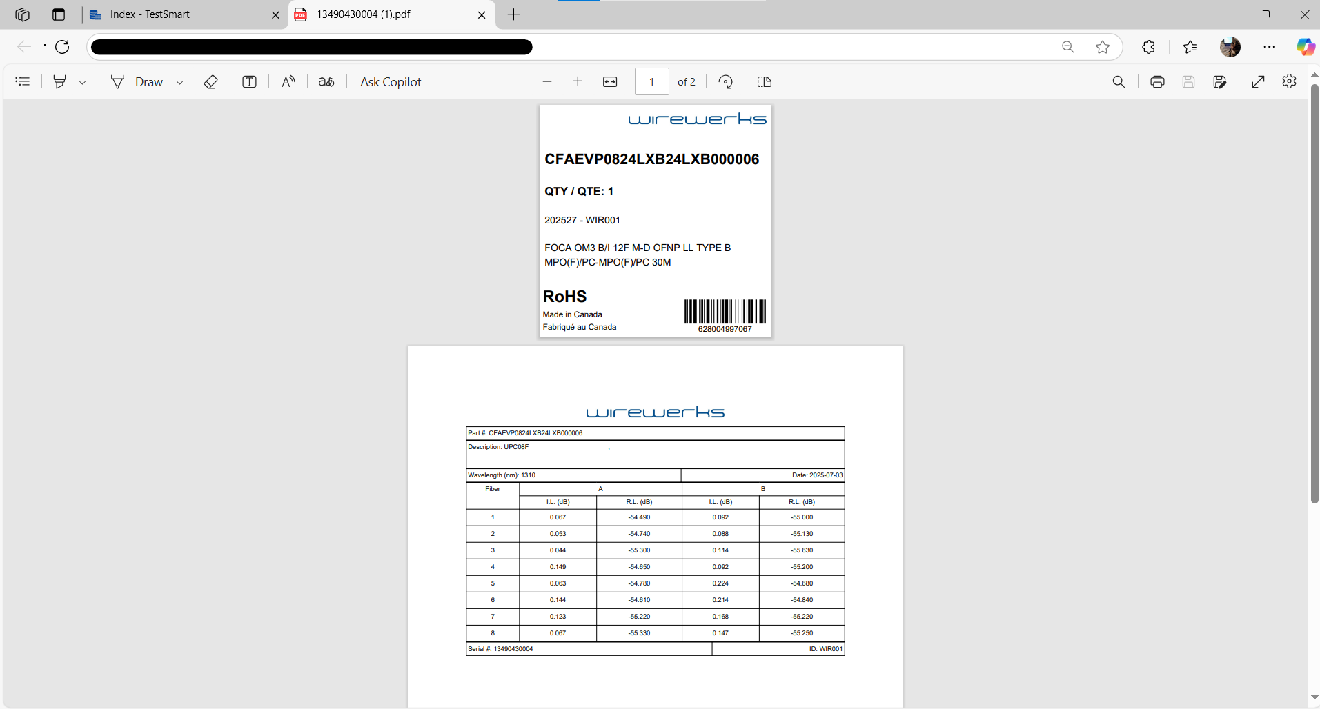Expand the highlighter color options

(83, 81)
